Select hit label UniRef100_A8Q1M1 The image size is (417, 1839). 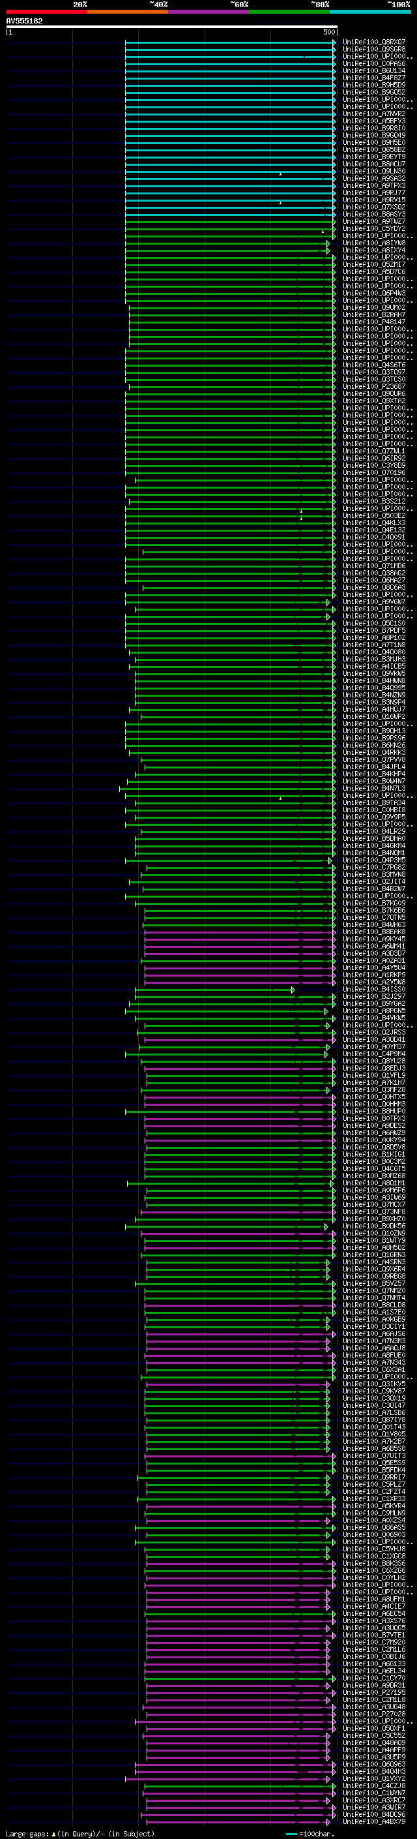tap(373, 1183)
